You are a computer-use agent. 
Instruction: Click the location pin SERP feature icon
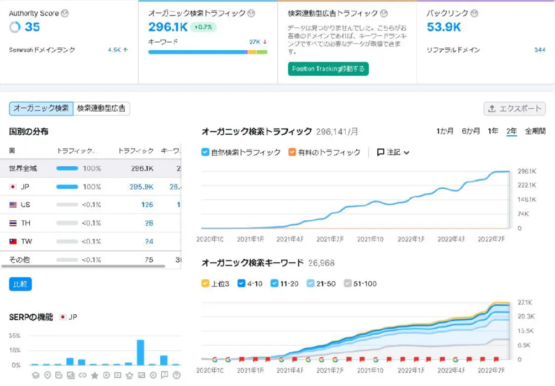47,375
